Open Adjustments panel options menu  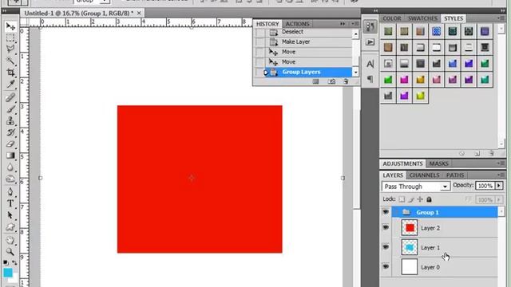click(501, 163)
